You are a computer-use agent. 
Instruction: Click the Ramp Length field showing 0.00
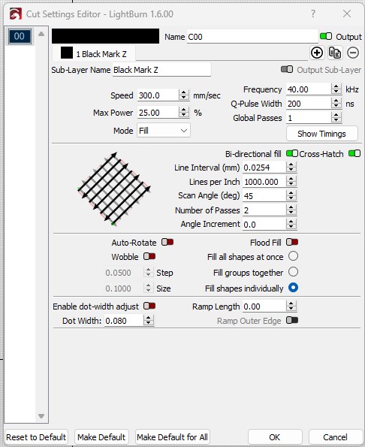pos(264,307)
